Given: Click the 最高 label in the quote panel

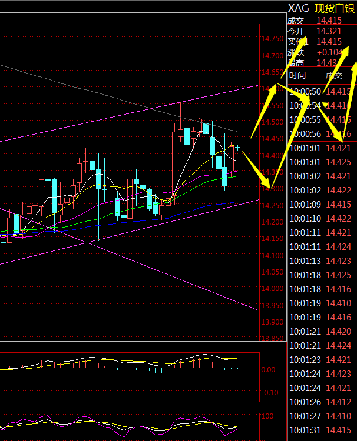Looking at the screenshot, I should (296, 63).
